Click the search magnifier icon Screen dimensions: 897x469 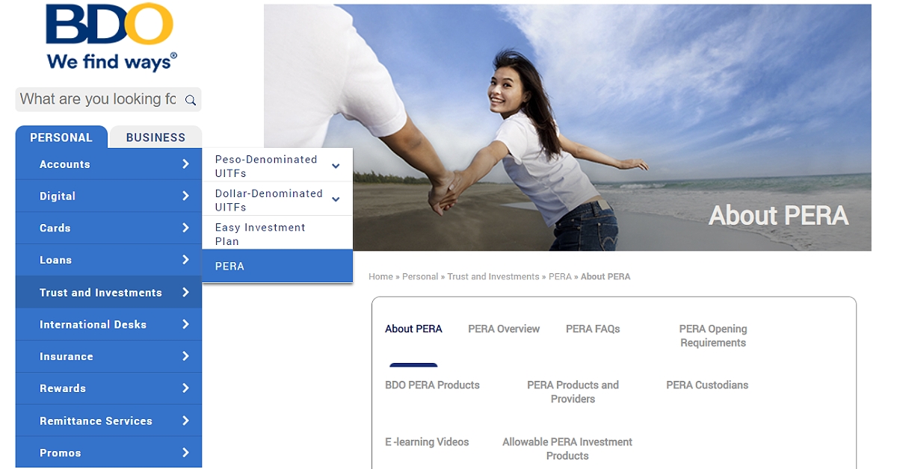click(x=191, y=99)
